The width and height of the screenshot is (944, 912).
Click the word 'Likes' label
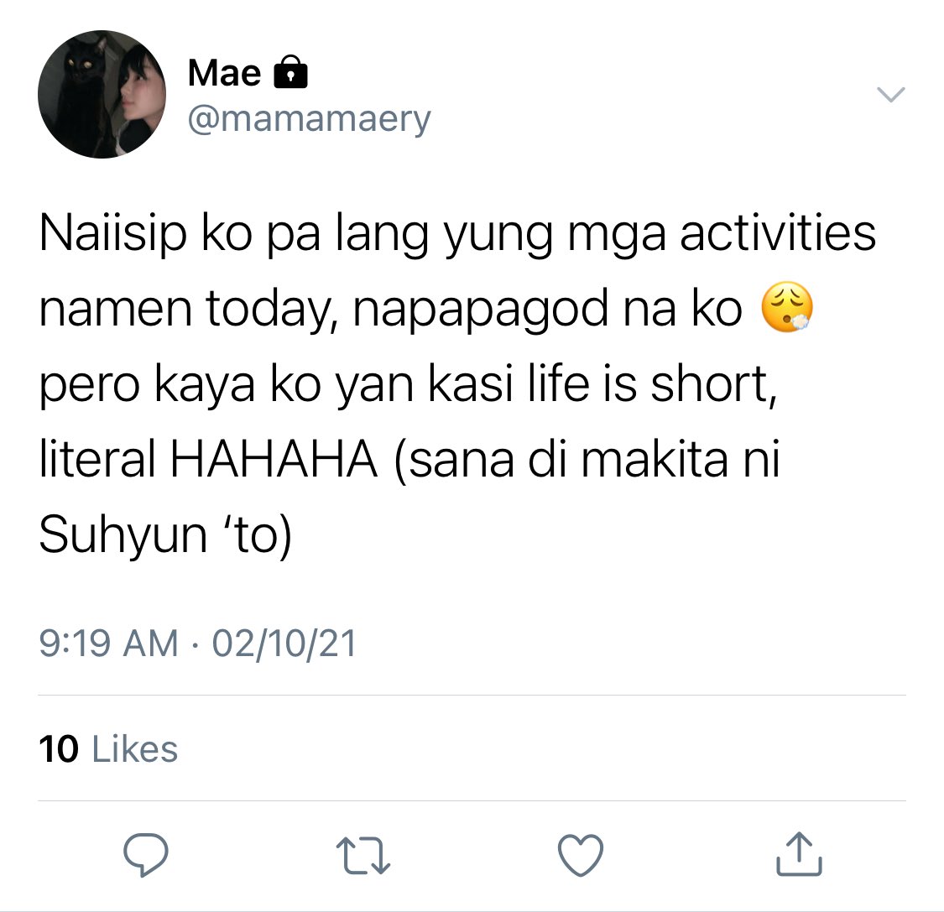[135, 749]
